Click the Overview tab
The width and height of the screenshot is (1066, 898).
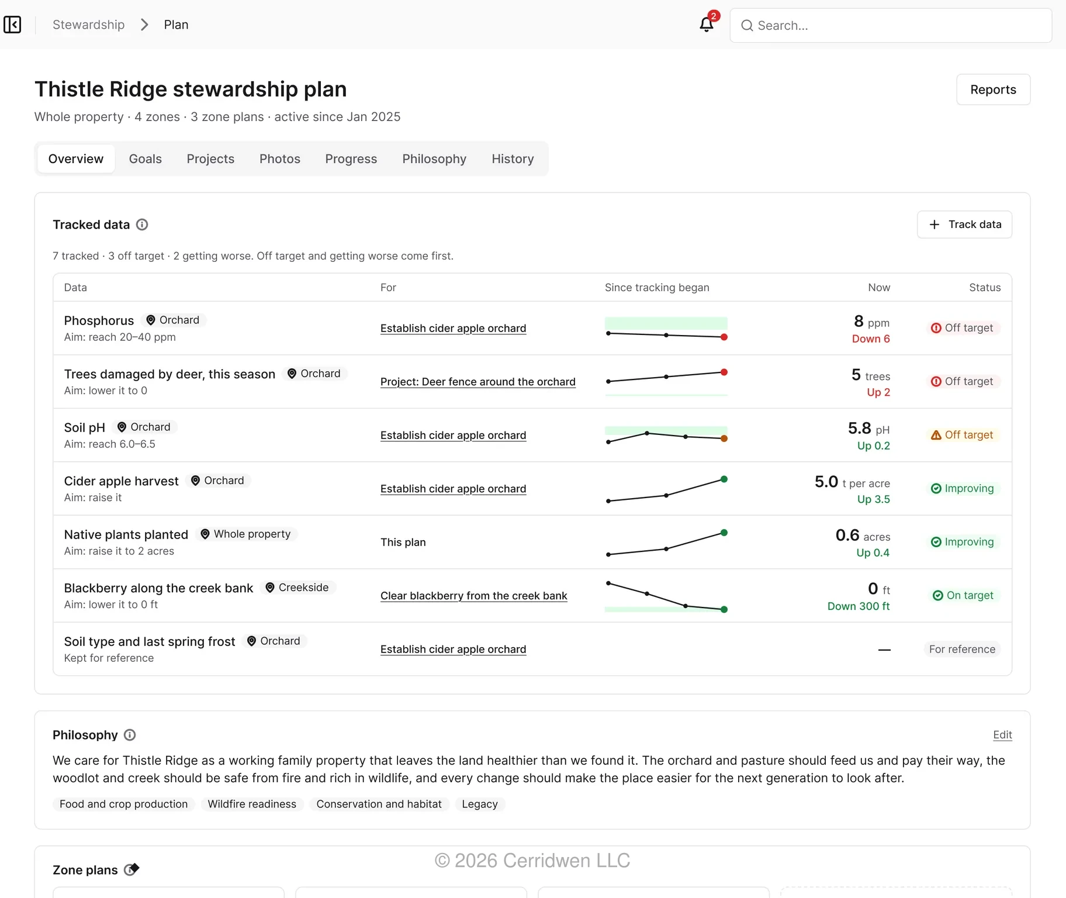76,159
